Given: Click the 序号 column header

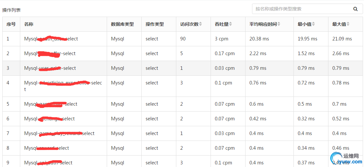Looking at the screenshot, I should [11, 24].
